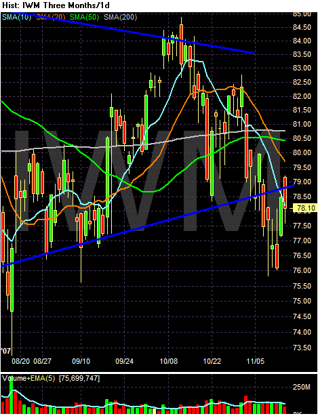Click the 74.00 price axis label

[303, 332]
